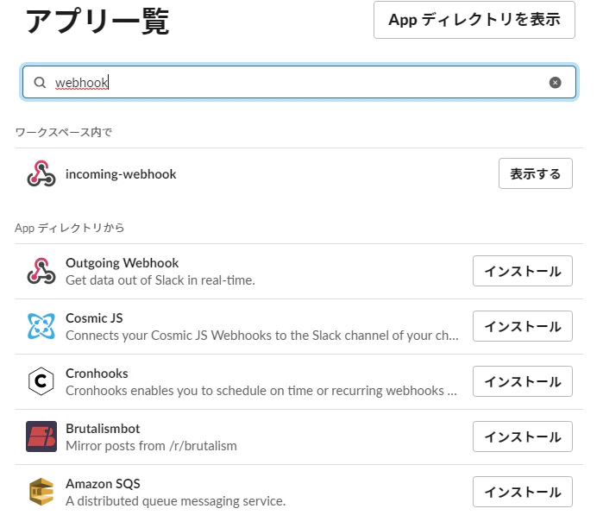This screenshot has width=603, height=515.
Task: Install the Cosmic JS app
Action: (522, 326)
